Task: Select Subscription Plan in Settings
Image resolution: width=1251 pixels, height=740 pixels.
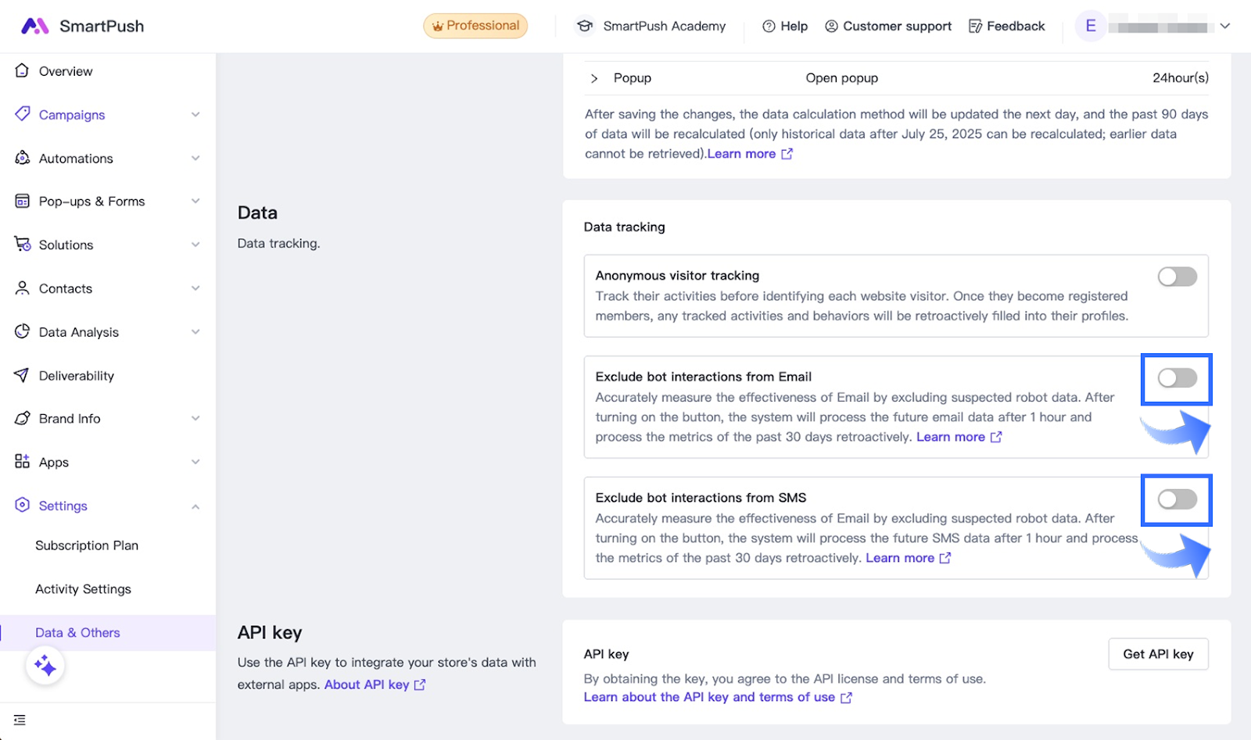Action: coord(87,545)
